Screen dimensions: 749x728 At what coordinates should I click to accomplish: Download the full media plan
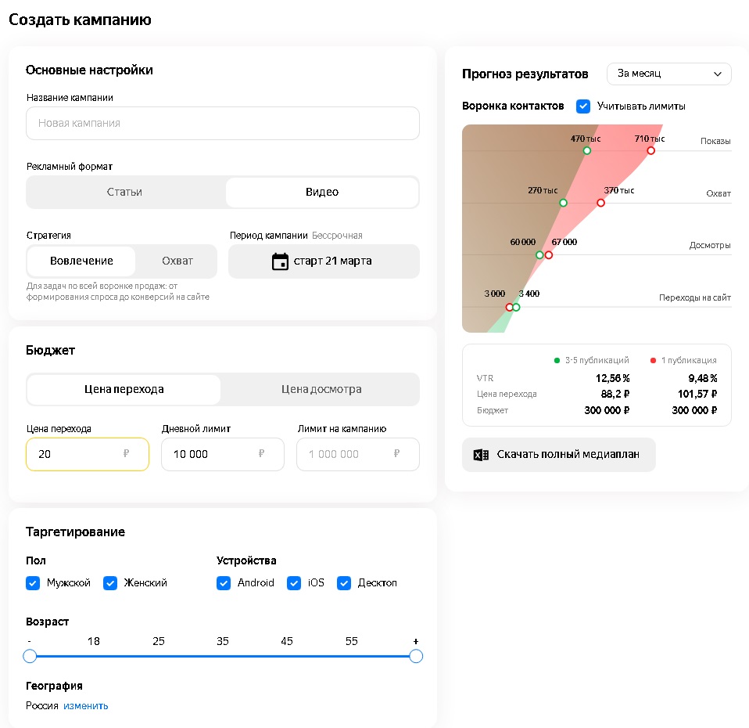(558, 455)
